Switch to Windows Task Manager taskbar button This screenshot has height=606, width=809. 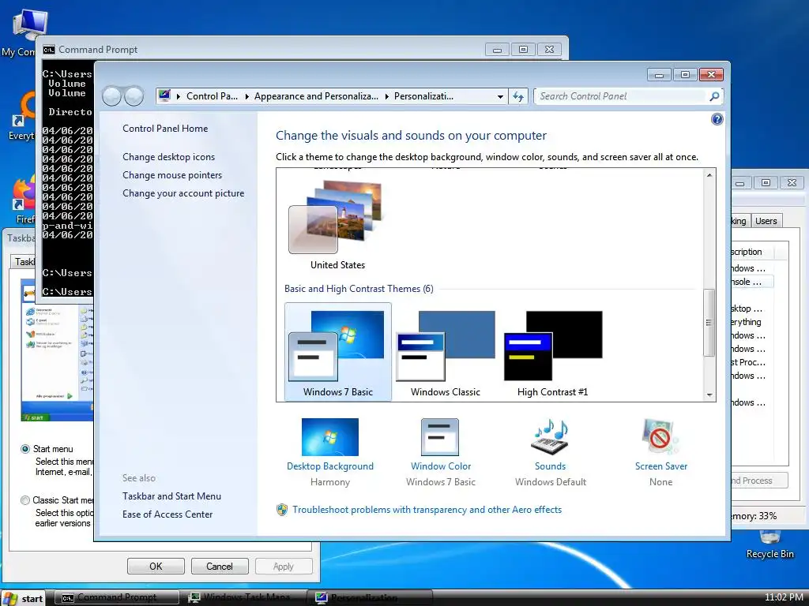243,598
